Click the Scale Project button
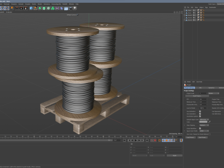This screenshot has height=168, width=224. tap(197, 96)
